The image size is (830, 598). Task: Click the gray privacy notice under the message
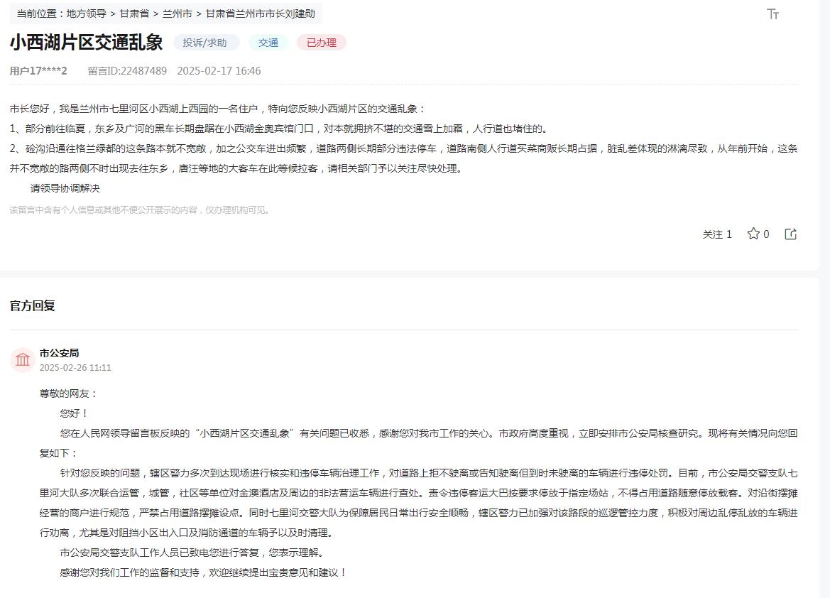pos(140,210)
